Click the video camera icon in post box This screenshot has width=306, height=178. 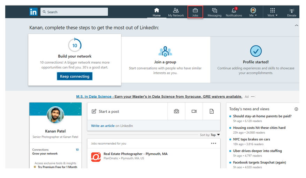point(194,111)
